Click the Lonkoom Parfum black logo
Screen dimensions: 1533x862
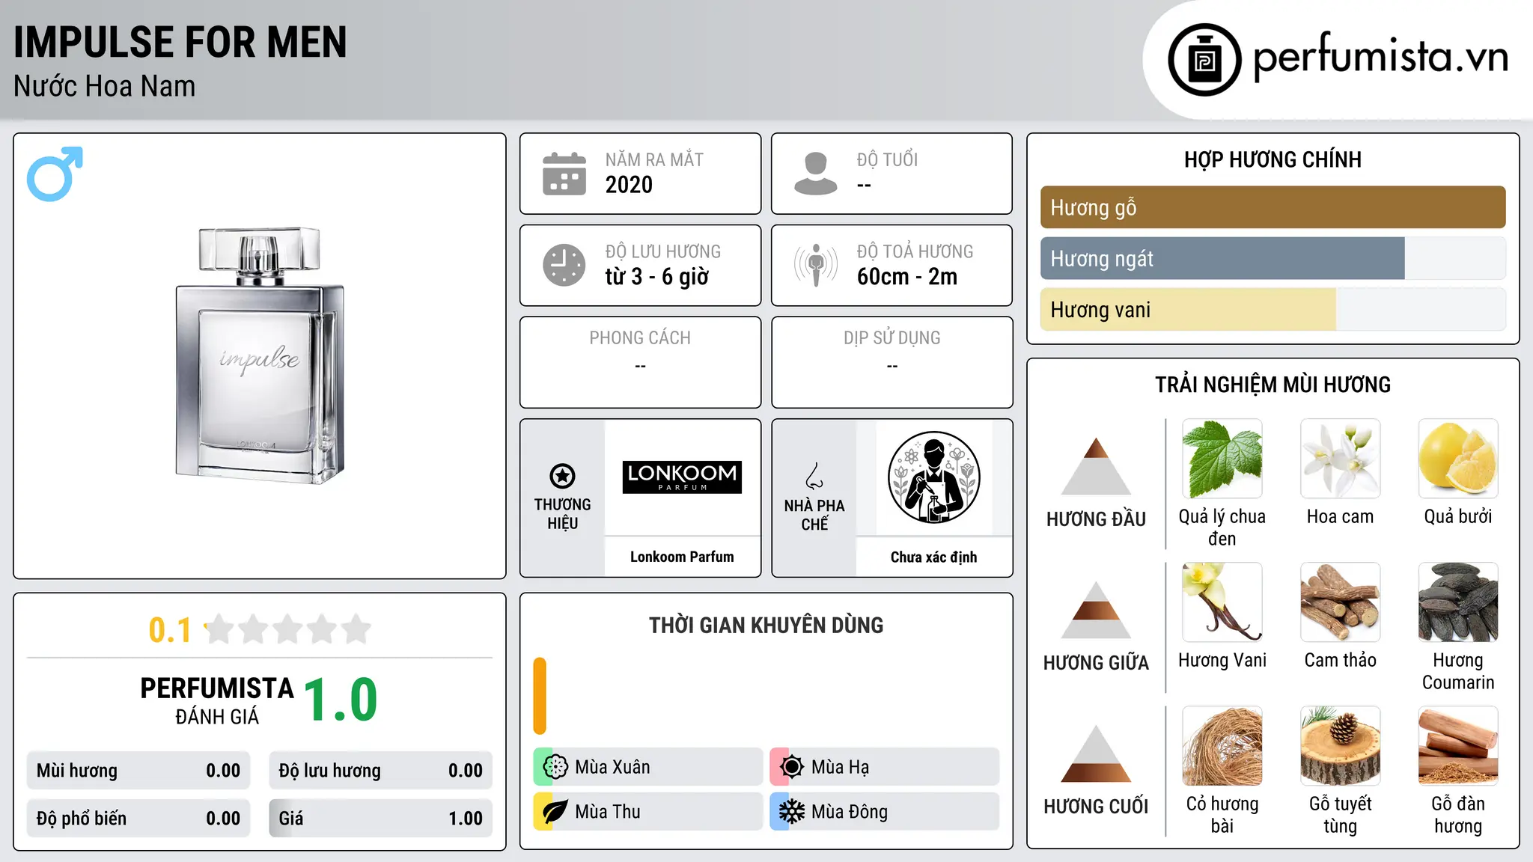click(682, 477)
